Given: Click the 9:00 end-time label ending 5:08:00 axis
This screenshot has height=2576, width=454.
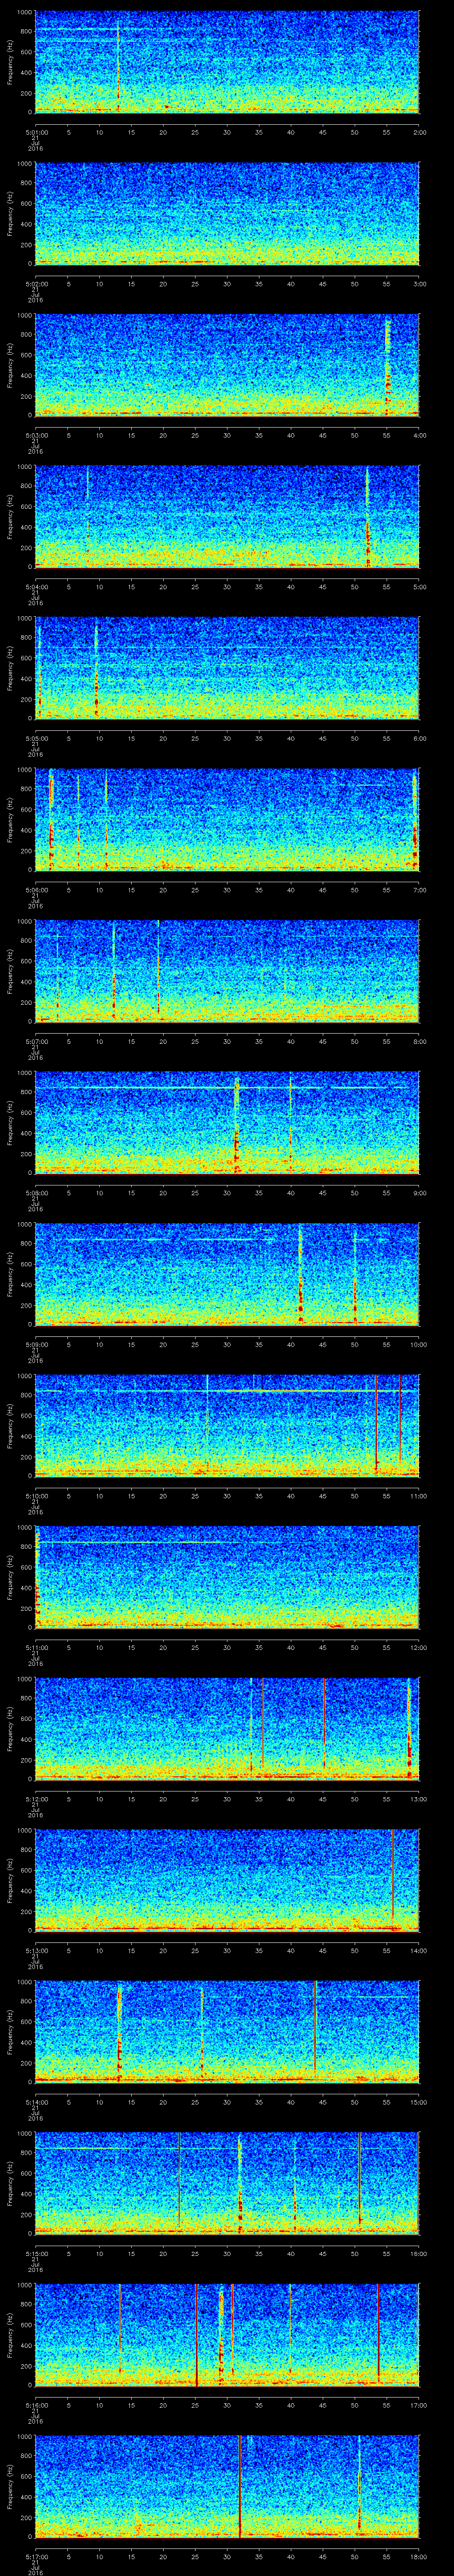Looking at the screenshot, I should [419, 1193].
